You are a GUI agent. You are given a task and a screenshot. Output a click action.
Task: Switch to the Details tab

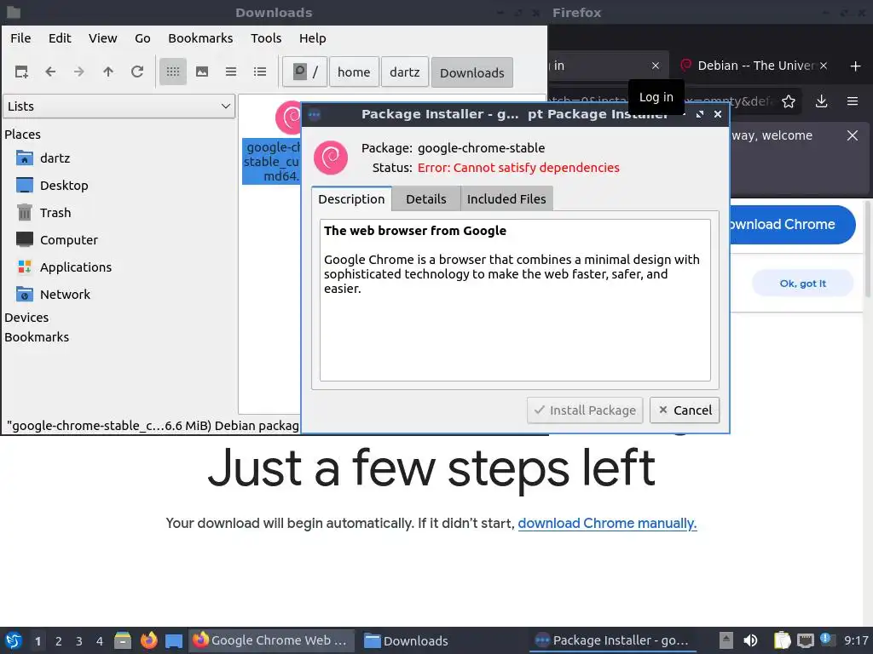(426, 199)
